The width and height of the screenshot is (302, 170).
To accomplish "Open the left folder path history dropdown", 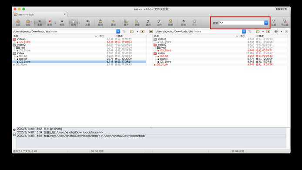I will [118, 31].
